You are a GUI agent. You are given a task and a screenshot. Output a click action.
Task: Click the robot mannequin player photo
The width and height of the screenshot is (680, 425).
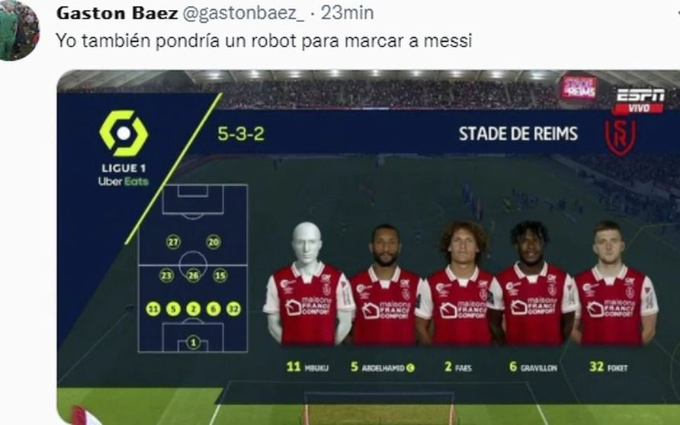tap(309, 283)
